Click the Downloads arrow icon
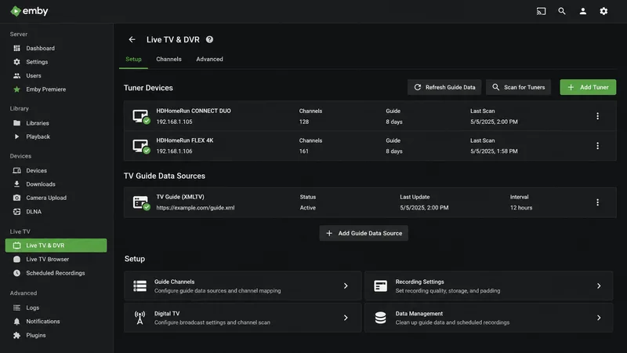 coord(16,184)
